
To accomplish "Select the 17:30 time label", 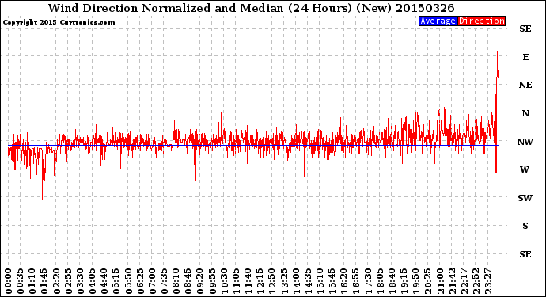I will pyautogui.click(x=369, y=281).
